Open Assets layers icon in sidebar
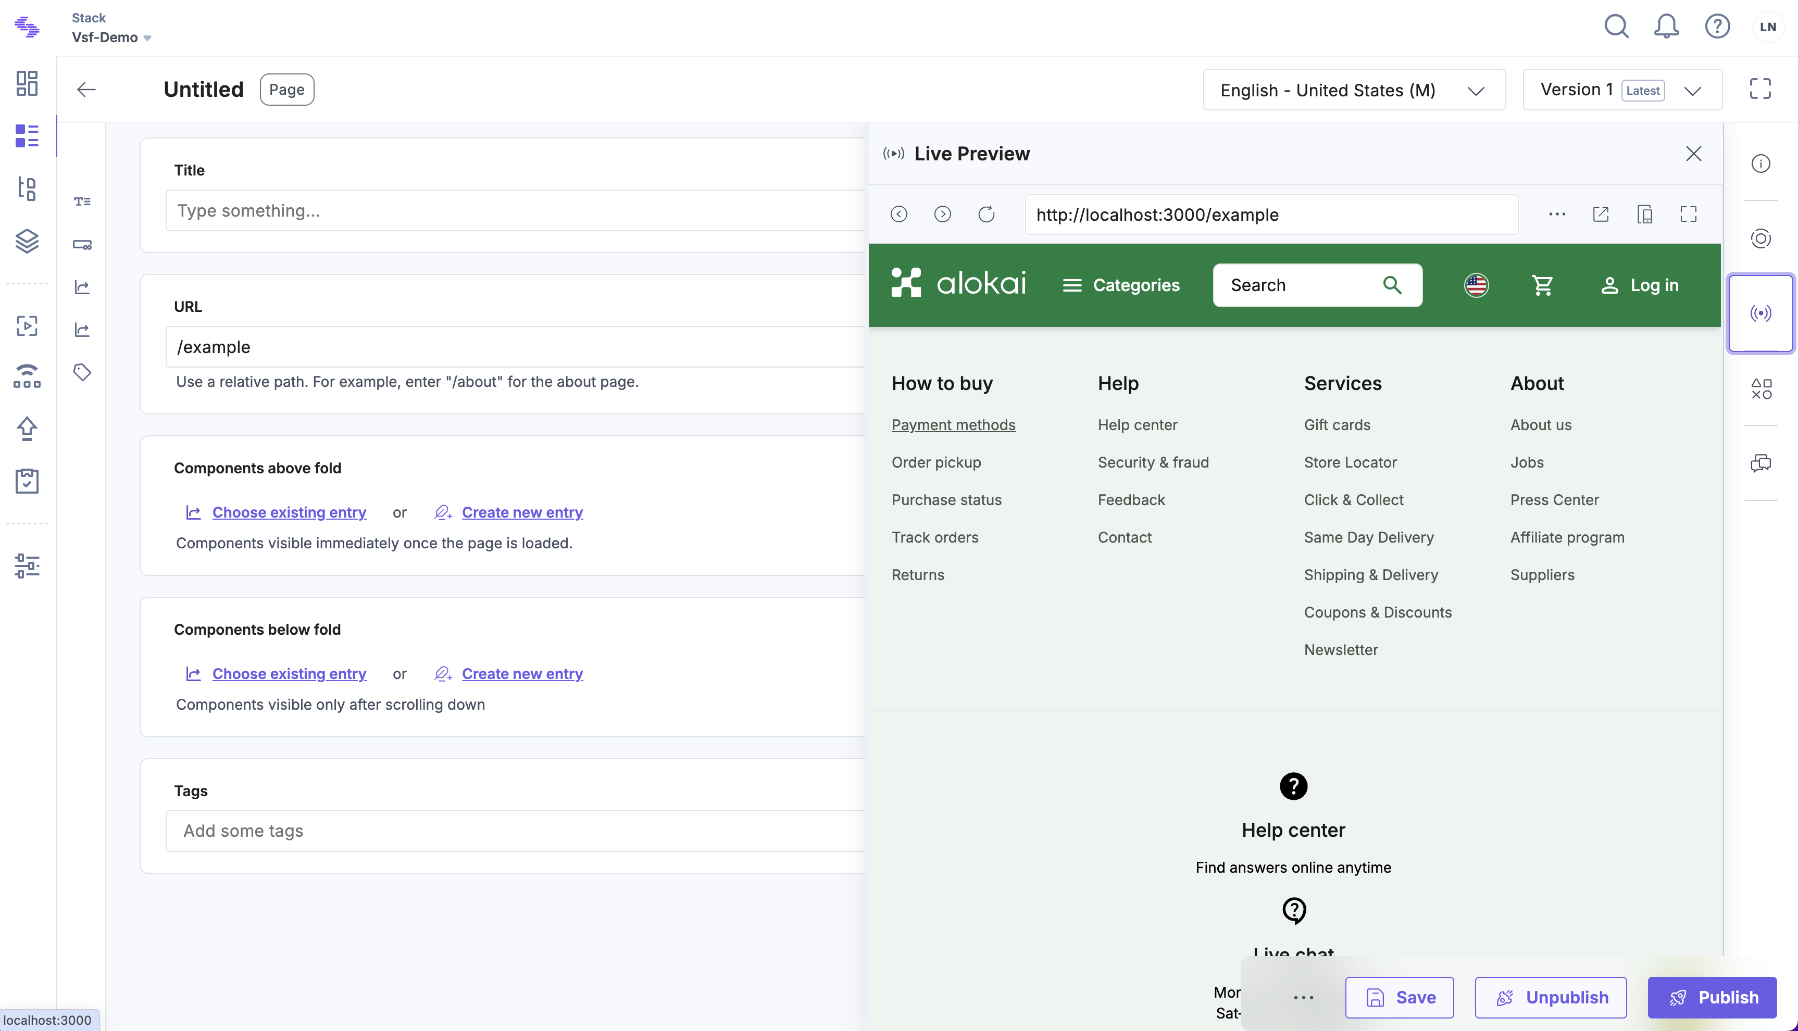 click(x=27, y=241)
